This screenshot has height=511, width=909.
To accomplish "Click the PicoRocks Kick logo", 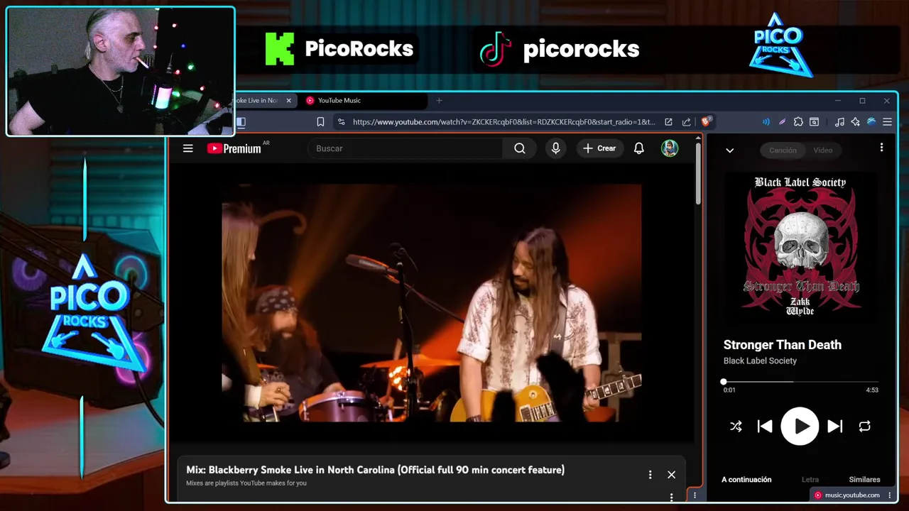I will [279, 49].
